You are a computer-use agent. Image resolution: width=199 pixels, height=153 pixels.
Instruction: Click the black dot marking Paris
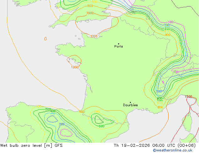(x=119, y=44)
